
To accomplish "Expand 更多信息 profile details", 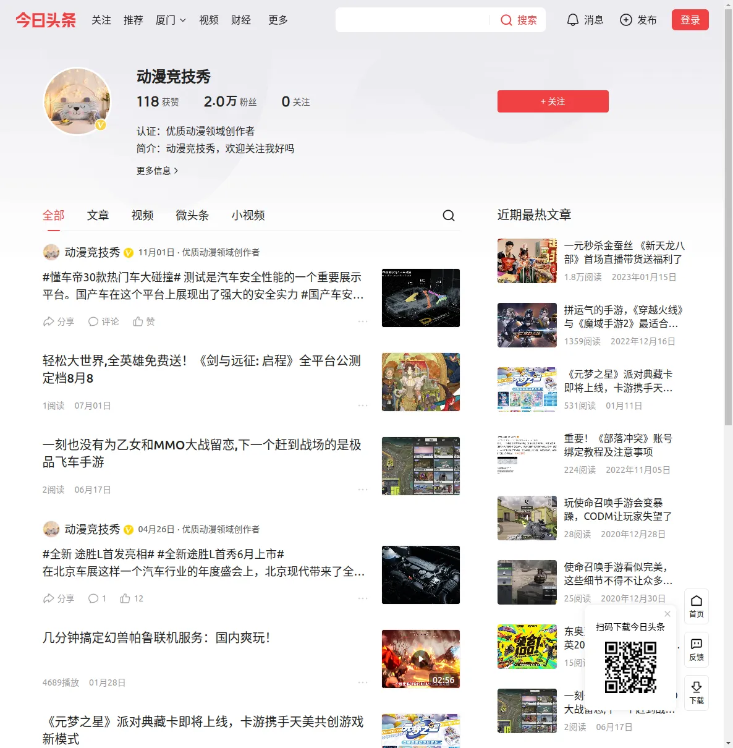I will coord(158,171).
